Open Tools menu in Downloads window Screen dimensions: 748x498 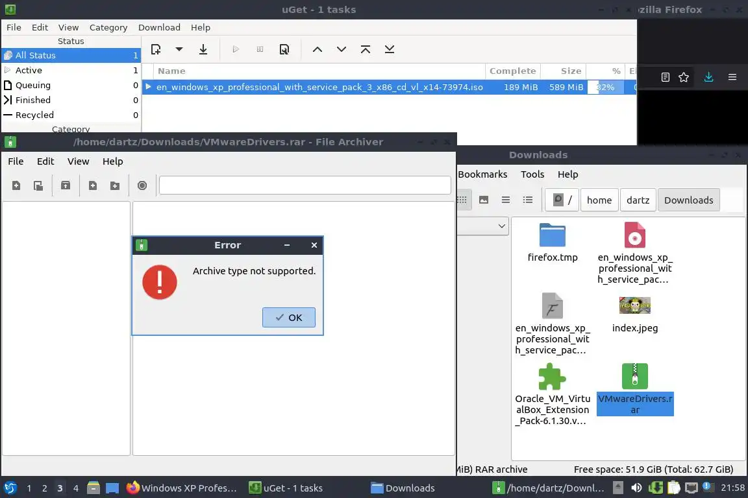(x=532, y=174)
